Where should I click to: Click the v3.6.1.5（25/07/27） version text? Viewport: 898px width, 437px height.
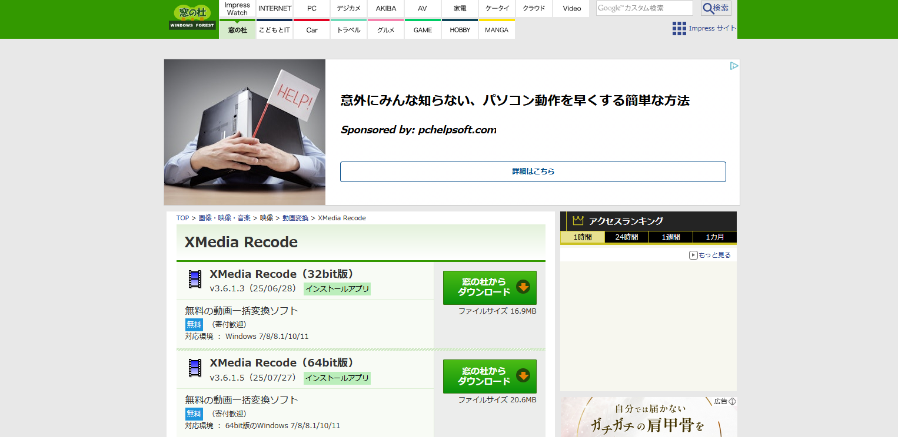tap(254, 378)
